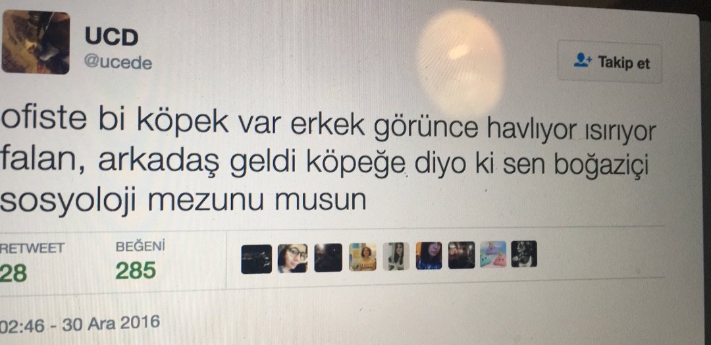View the 285 beğeni list

(x=136, y=271)
